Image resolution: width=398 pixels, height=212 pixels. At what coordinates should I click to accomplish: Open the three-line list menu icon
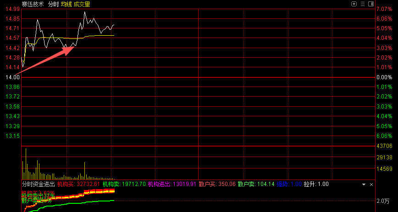362,4
